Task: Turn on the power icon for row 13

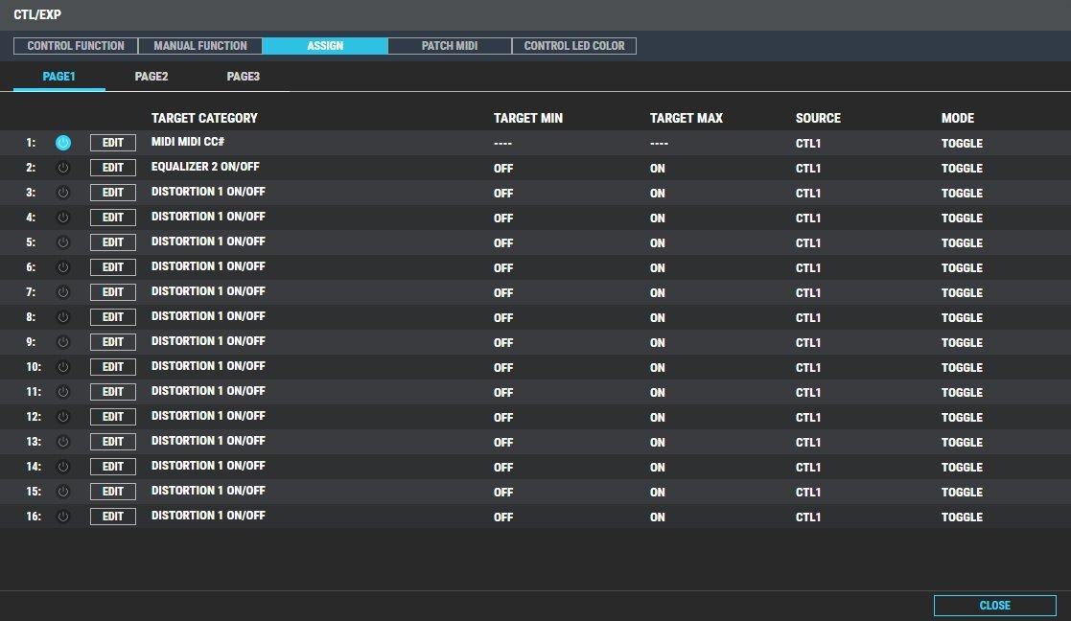Action: 63,442
